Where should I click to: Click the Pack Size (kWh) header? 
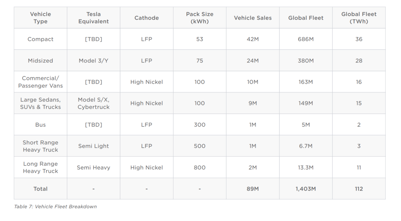[x=200, y=18]
